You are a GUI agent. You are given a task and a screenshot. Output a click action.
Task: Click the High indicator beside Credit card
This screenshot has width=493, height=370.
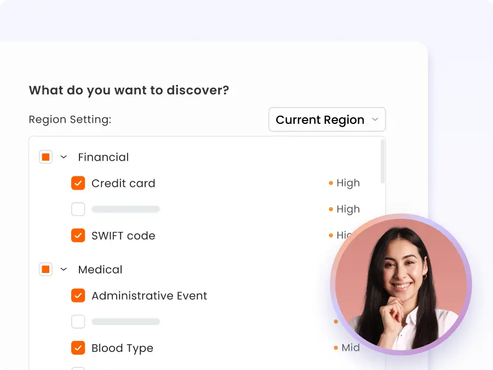[345, 183]
